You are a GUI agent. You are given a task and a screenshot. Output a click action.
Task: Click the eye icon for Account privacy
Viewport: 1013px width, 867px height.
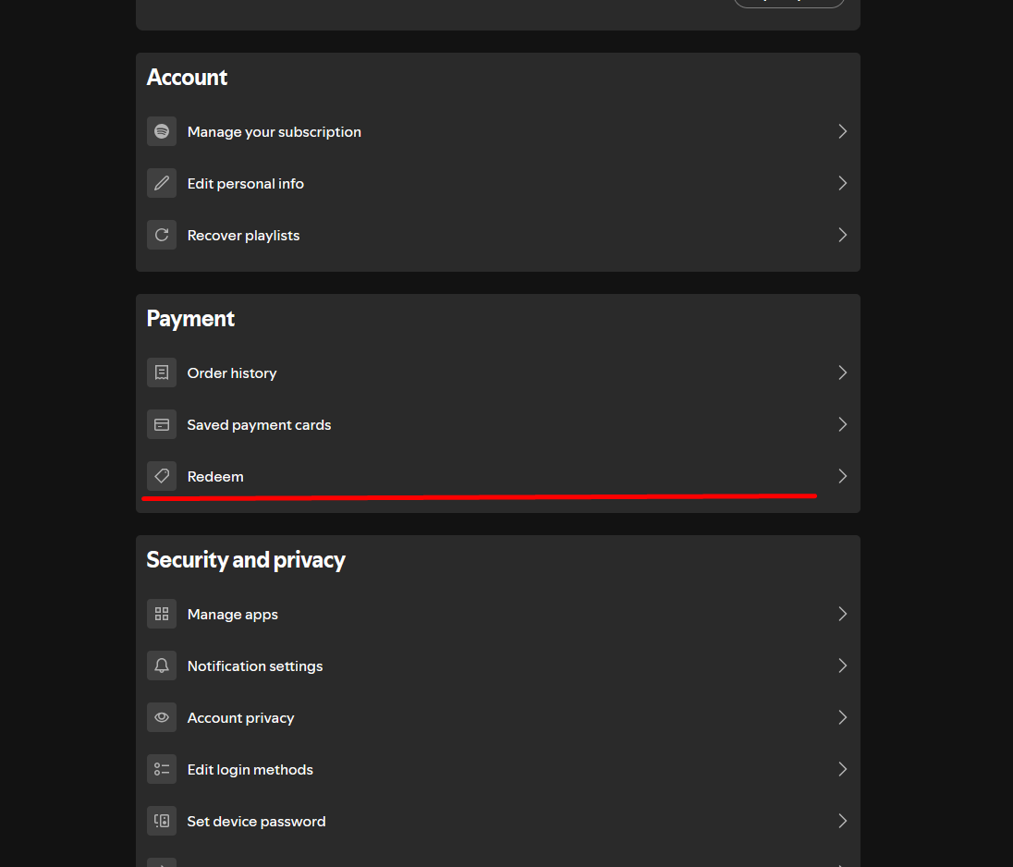coord(162,717)
